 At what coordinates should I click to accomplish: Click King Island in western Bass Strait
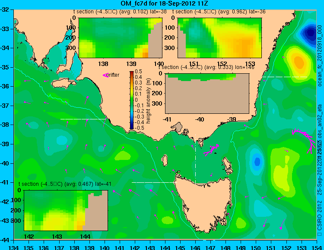tap(165, 160)
